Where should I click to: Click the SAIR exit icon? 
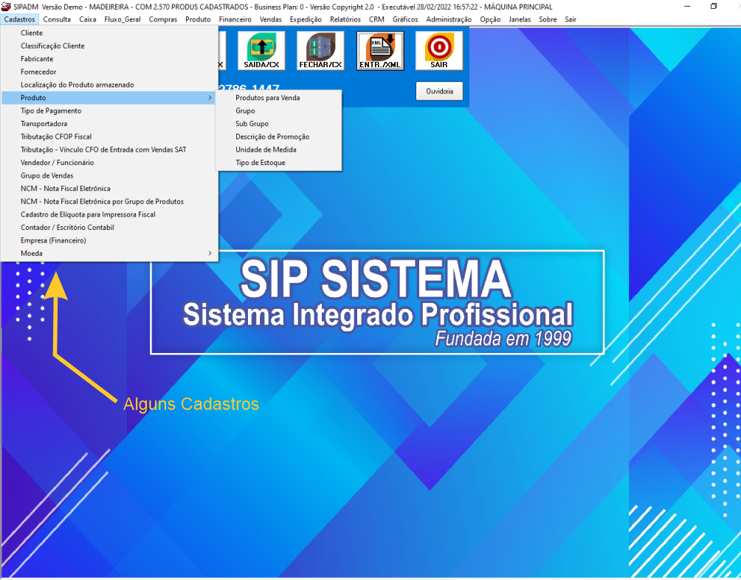click(x=439, y=51)
